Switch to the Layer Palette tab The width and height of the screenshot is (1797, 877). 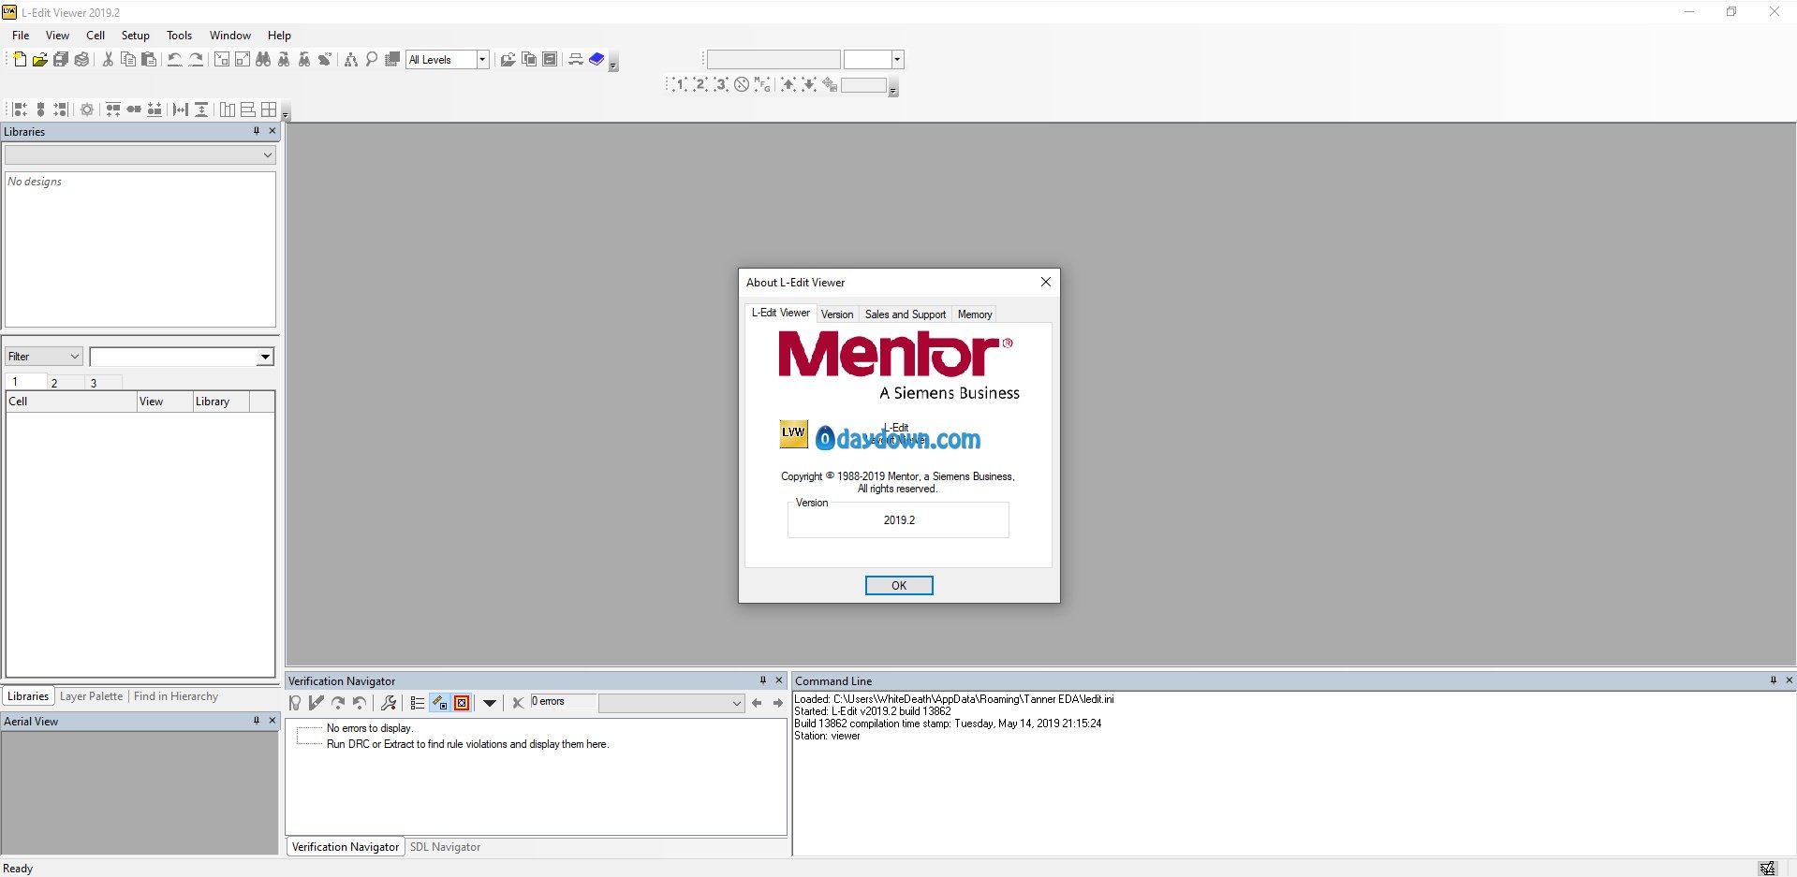pyautogui.click(x=92, y=696)
